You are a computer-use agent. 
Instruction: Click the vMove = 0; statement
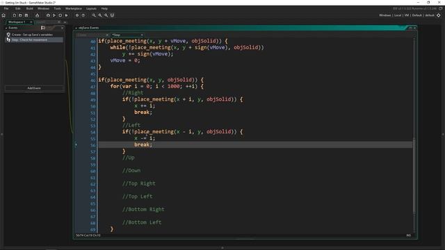pos(125,60)
